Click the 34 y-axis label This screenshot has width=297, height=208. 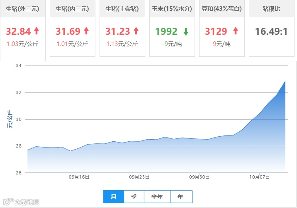tap(19, 66)
